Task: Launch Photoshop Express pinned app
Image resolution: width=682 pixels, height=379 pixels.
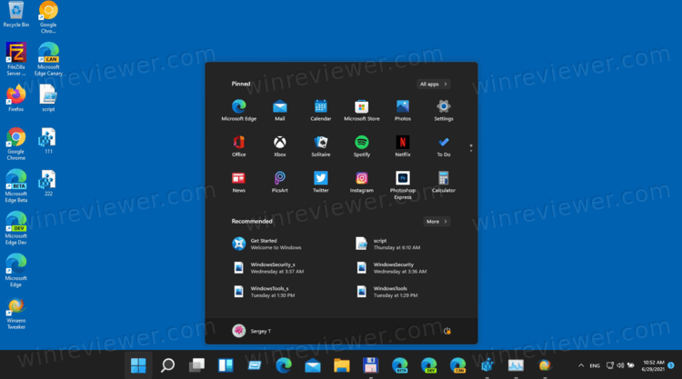Action: (402, 185)
